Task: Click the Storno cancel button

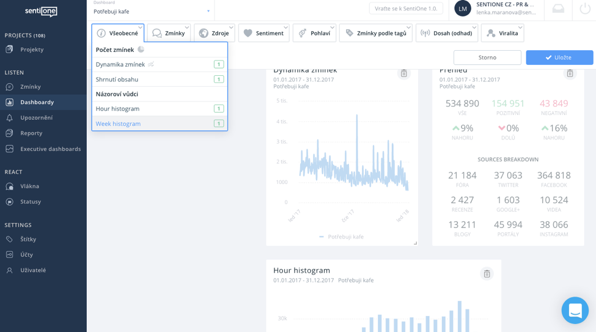Action: click(487, 57)
